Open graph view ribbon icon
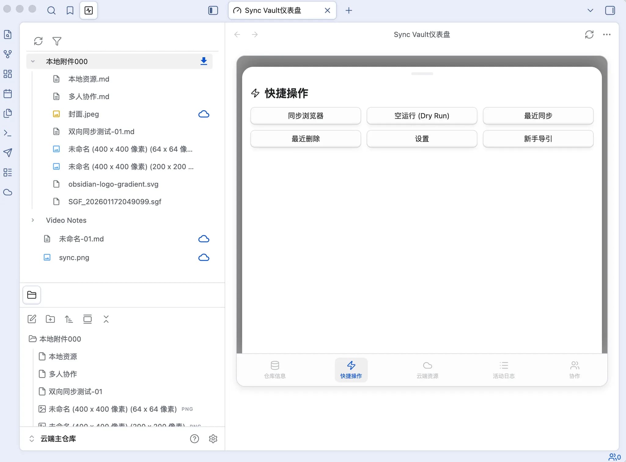 pos(8,54)
